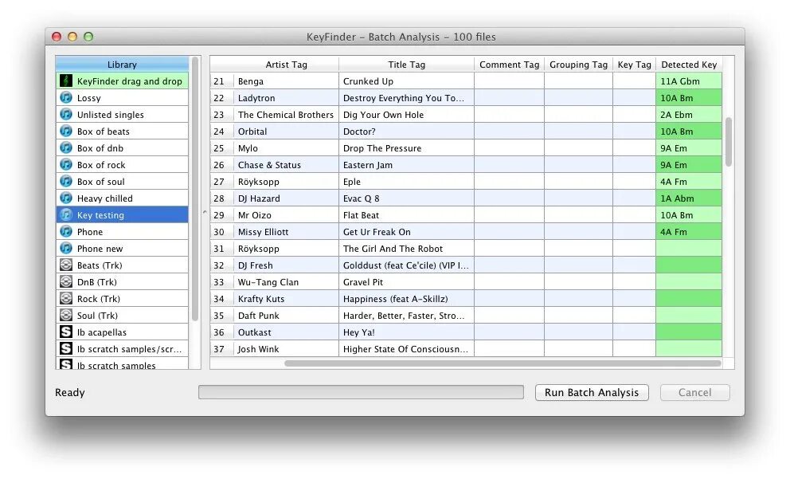The width and height of the screenshot is (790, 479).
Task: Click the Box of rock playlist icon
Action: coord(66,164)
